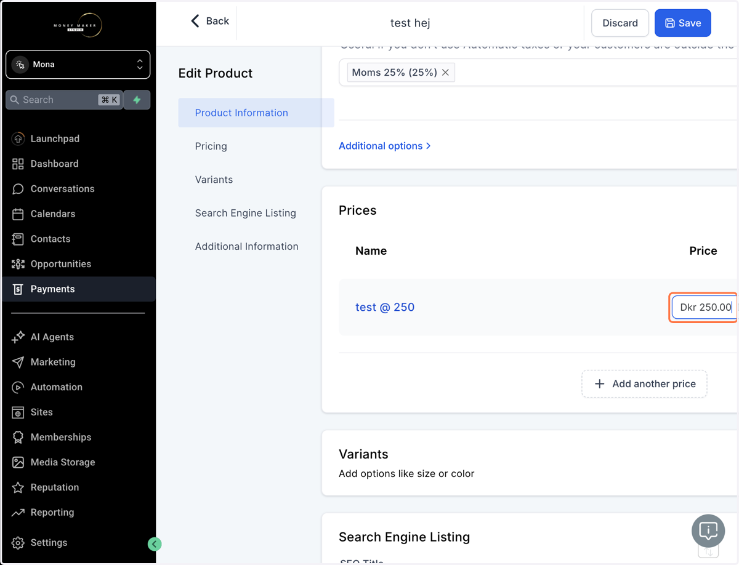Focus the sidebar Search box
The image size is (739, 565).
click(65, 100)
